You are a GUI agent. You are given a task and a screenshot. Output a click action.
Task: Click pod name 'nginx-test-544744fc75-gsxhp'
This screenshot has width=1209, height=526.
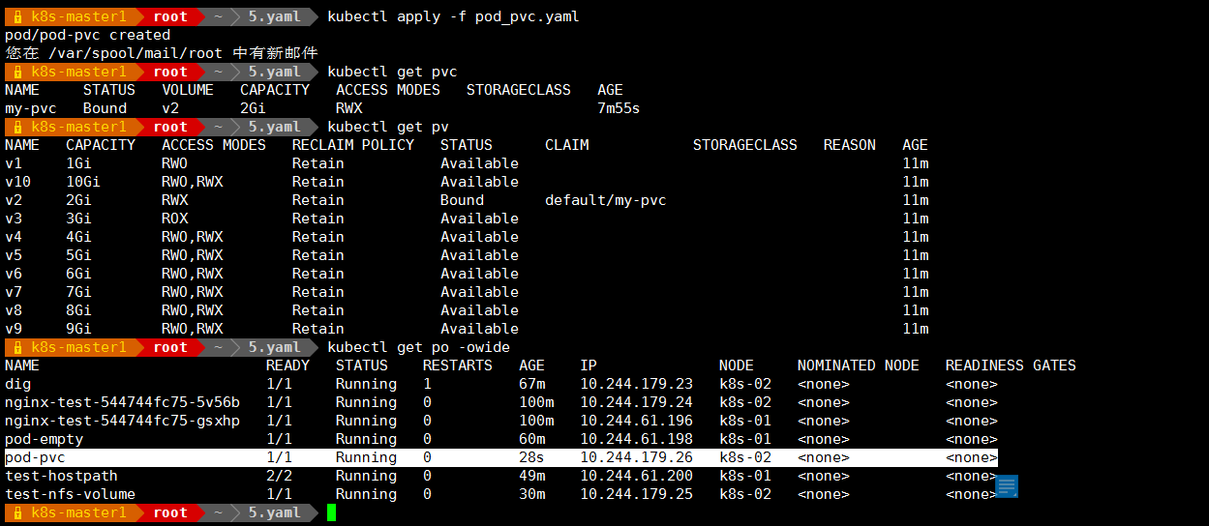click(x=122, y=421)
